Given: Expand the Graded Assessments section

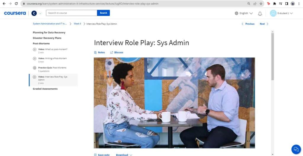Looking at the screenshot, I should [45, 89].
